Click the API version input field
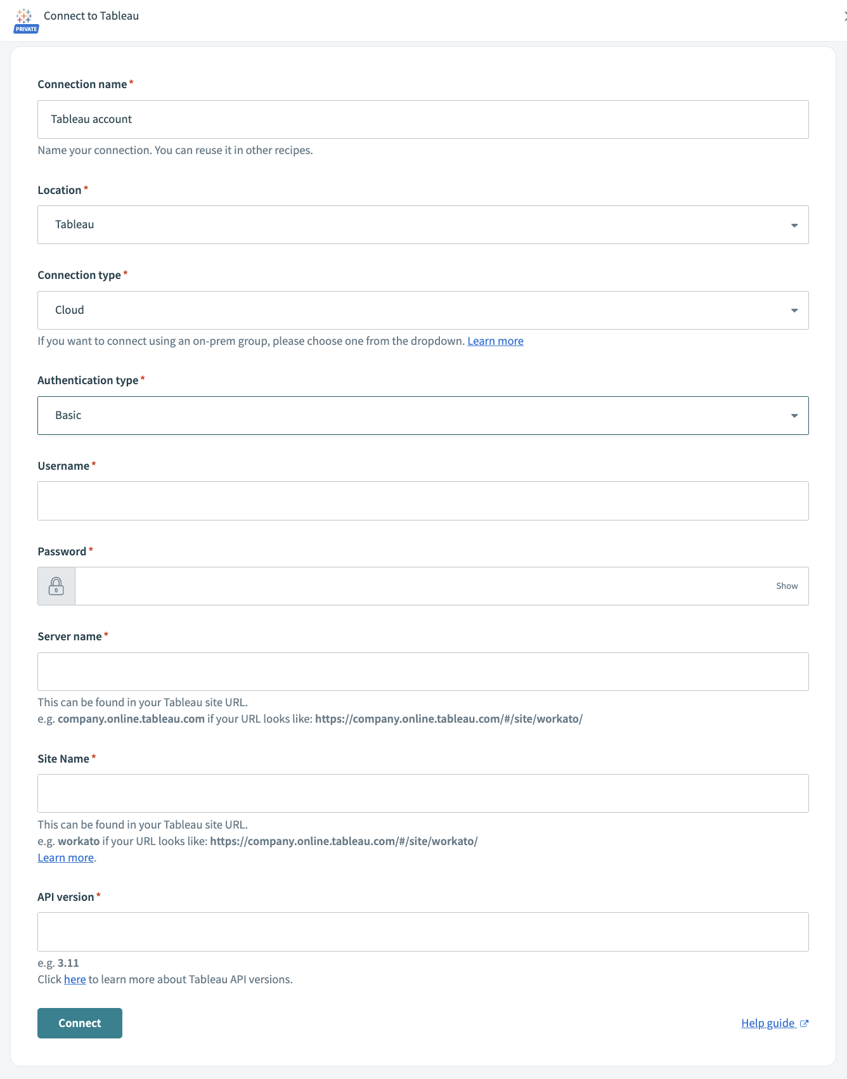The width and height of the screenshot is (847, 1079). (422, 932)
